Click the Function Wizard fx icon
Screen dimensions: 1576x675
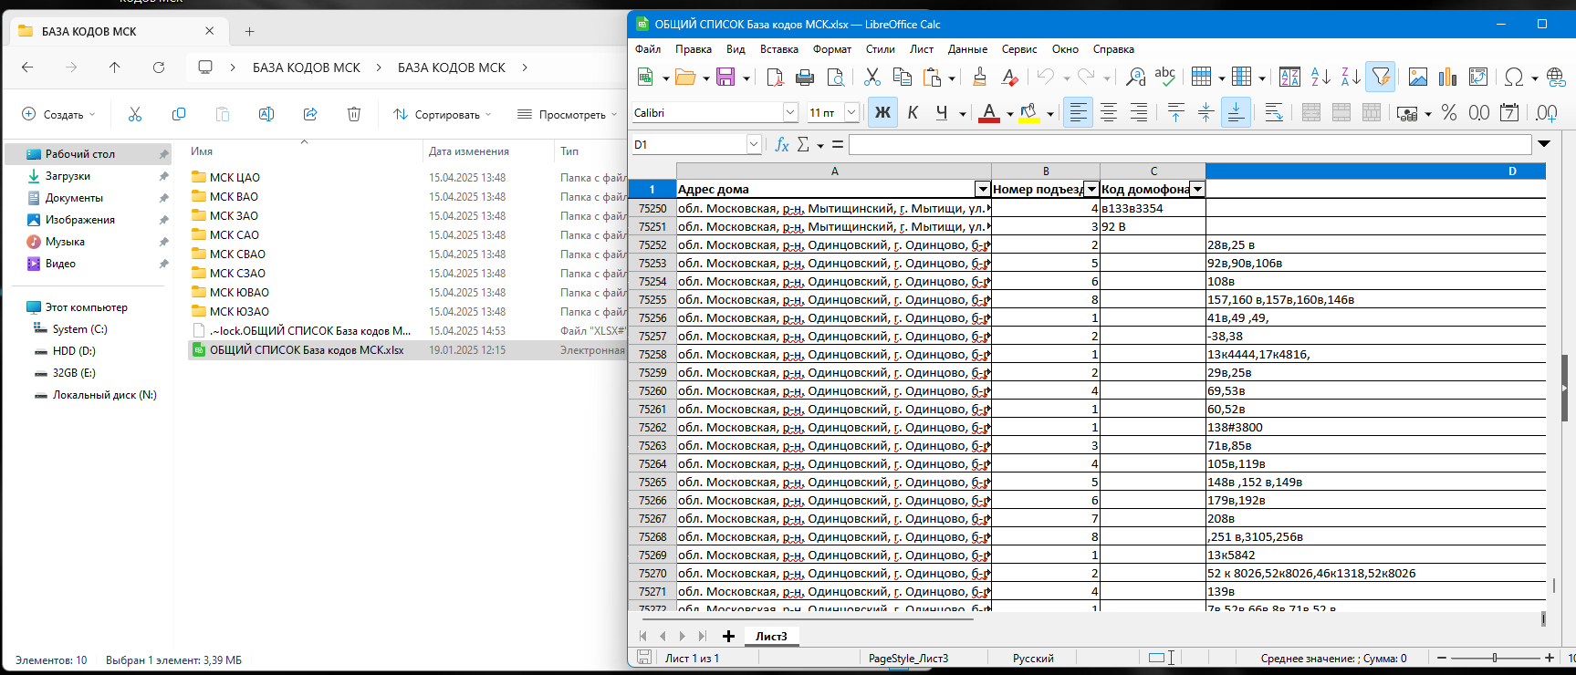coord(782,144)
